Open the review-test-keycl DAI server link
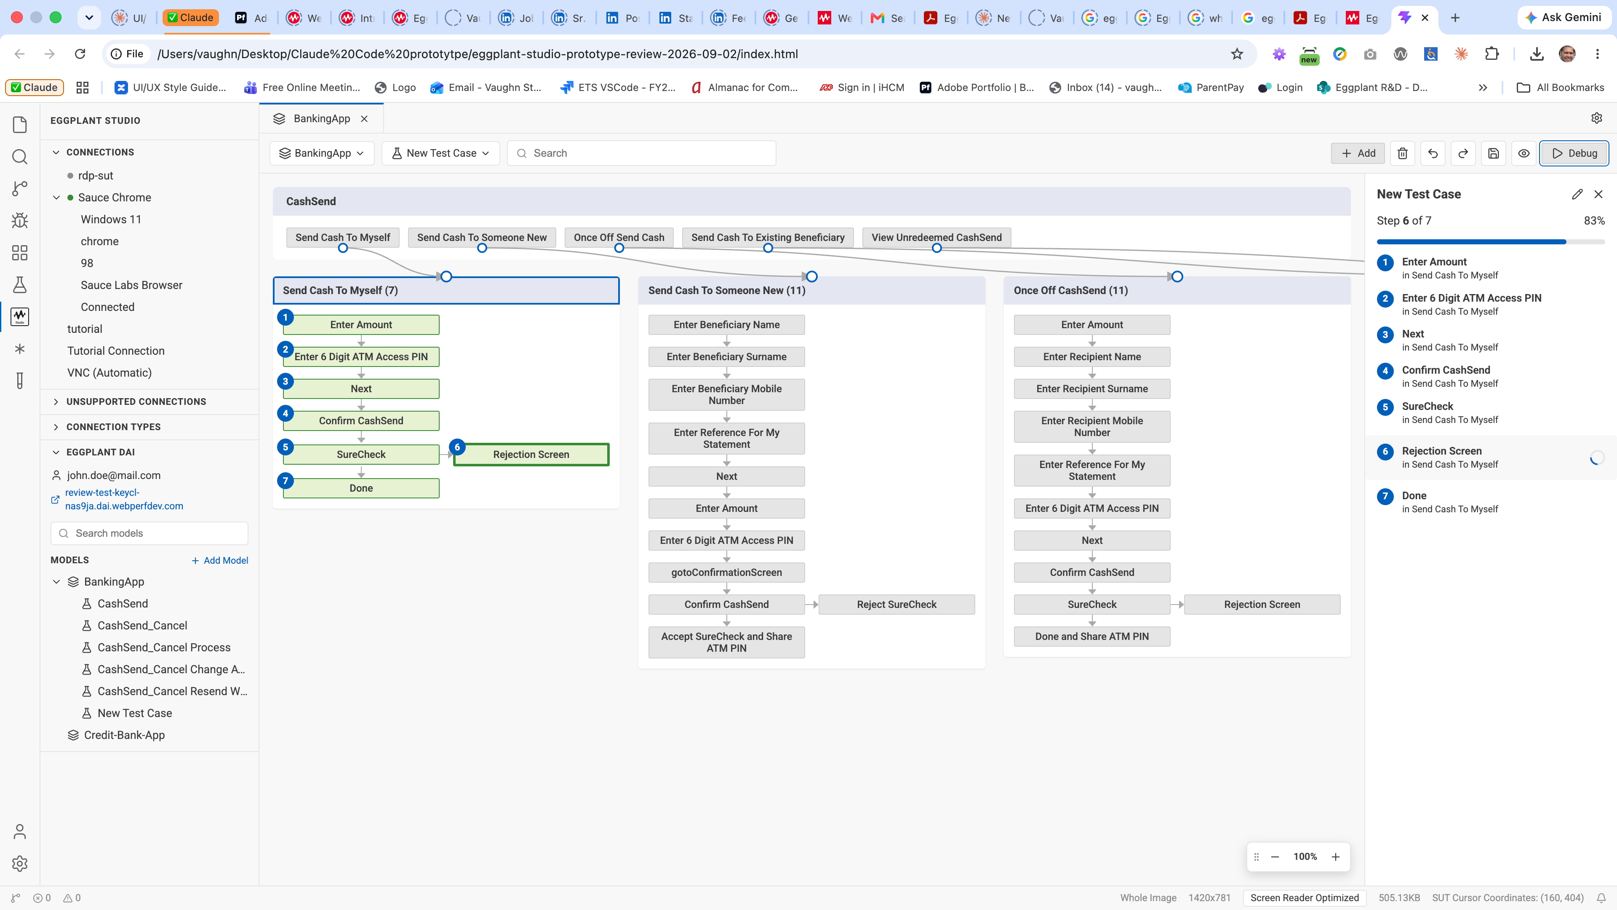 [x=124, y=499]
